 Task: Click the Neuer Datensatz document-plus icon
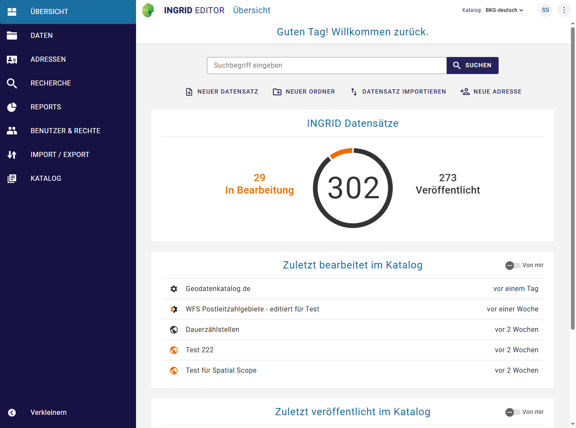tap(189, 92)
